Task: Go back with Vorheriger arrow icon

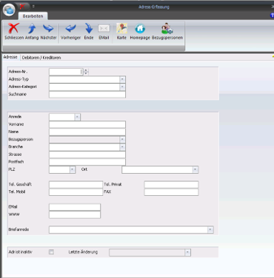Action: click(x=70, y=28)
